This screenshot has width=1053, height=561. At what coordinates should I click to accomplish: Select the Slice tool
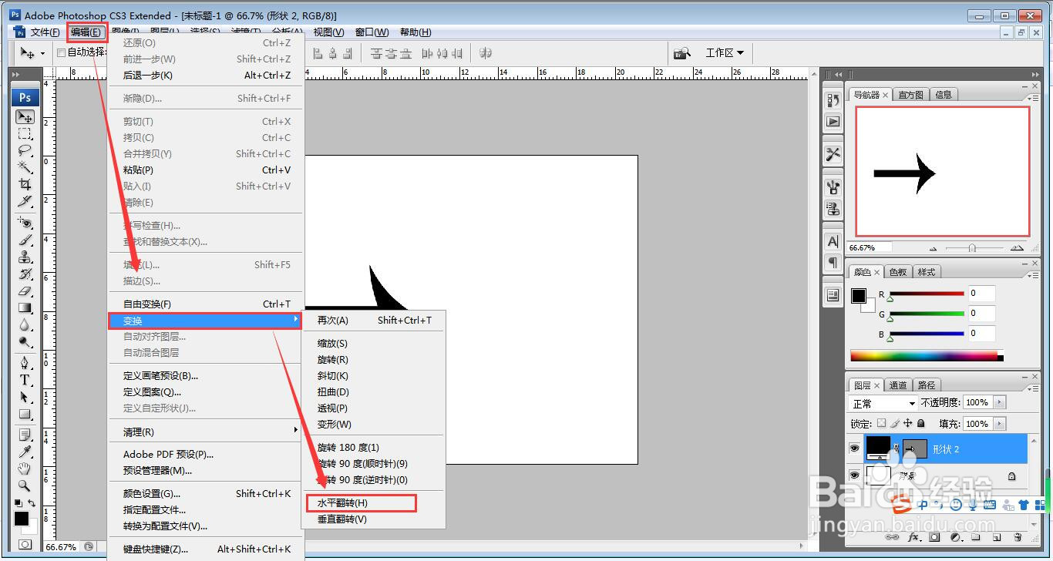pyautogui.click(x=25, y=201)
